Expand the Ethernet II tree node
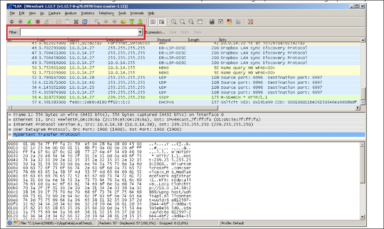Screen dimensions: 384x229 tap(10, 119)
